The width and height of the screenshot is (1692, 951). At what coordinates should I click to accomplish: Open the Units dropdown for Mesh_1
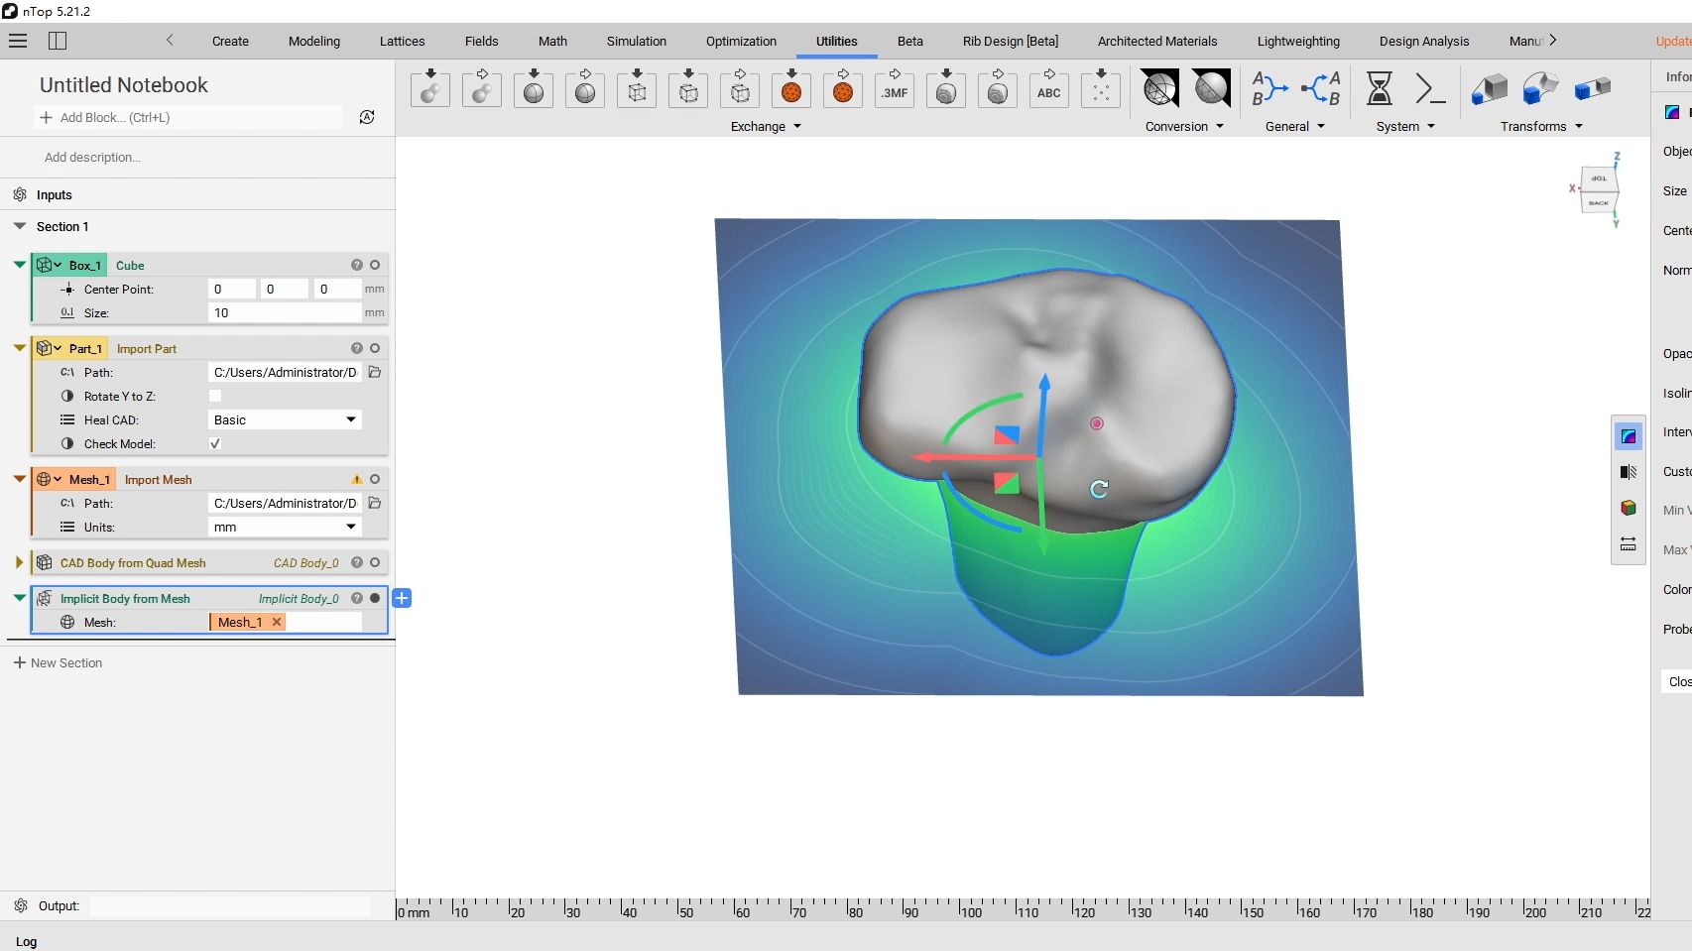point(285,527)
